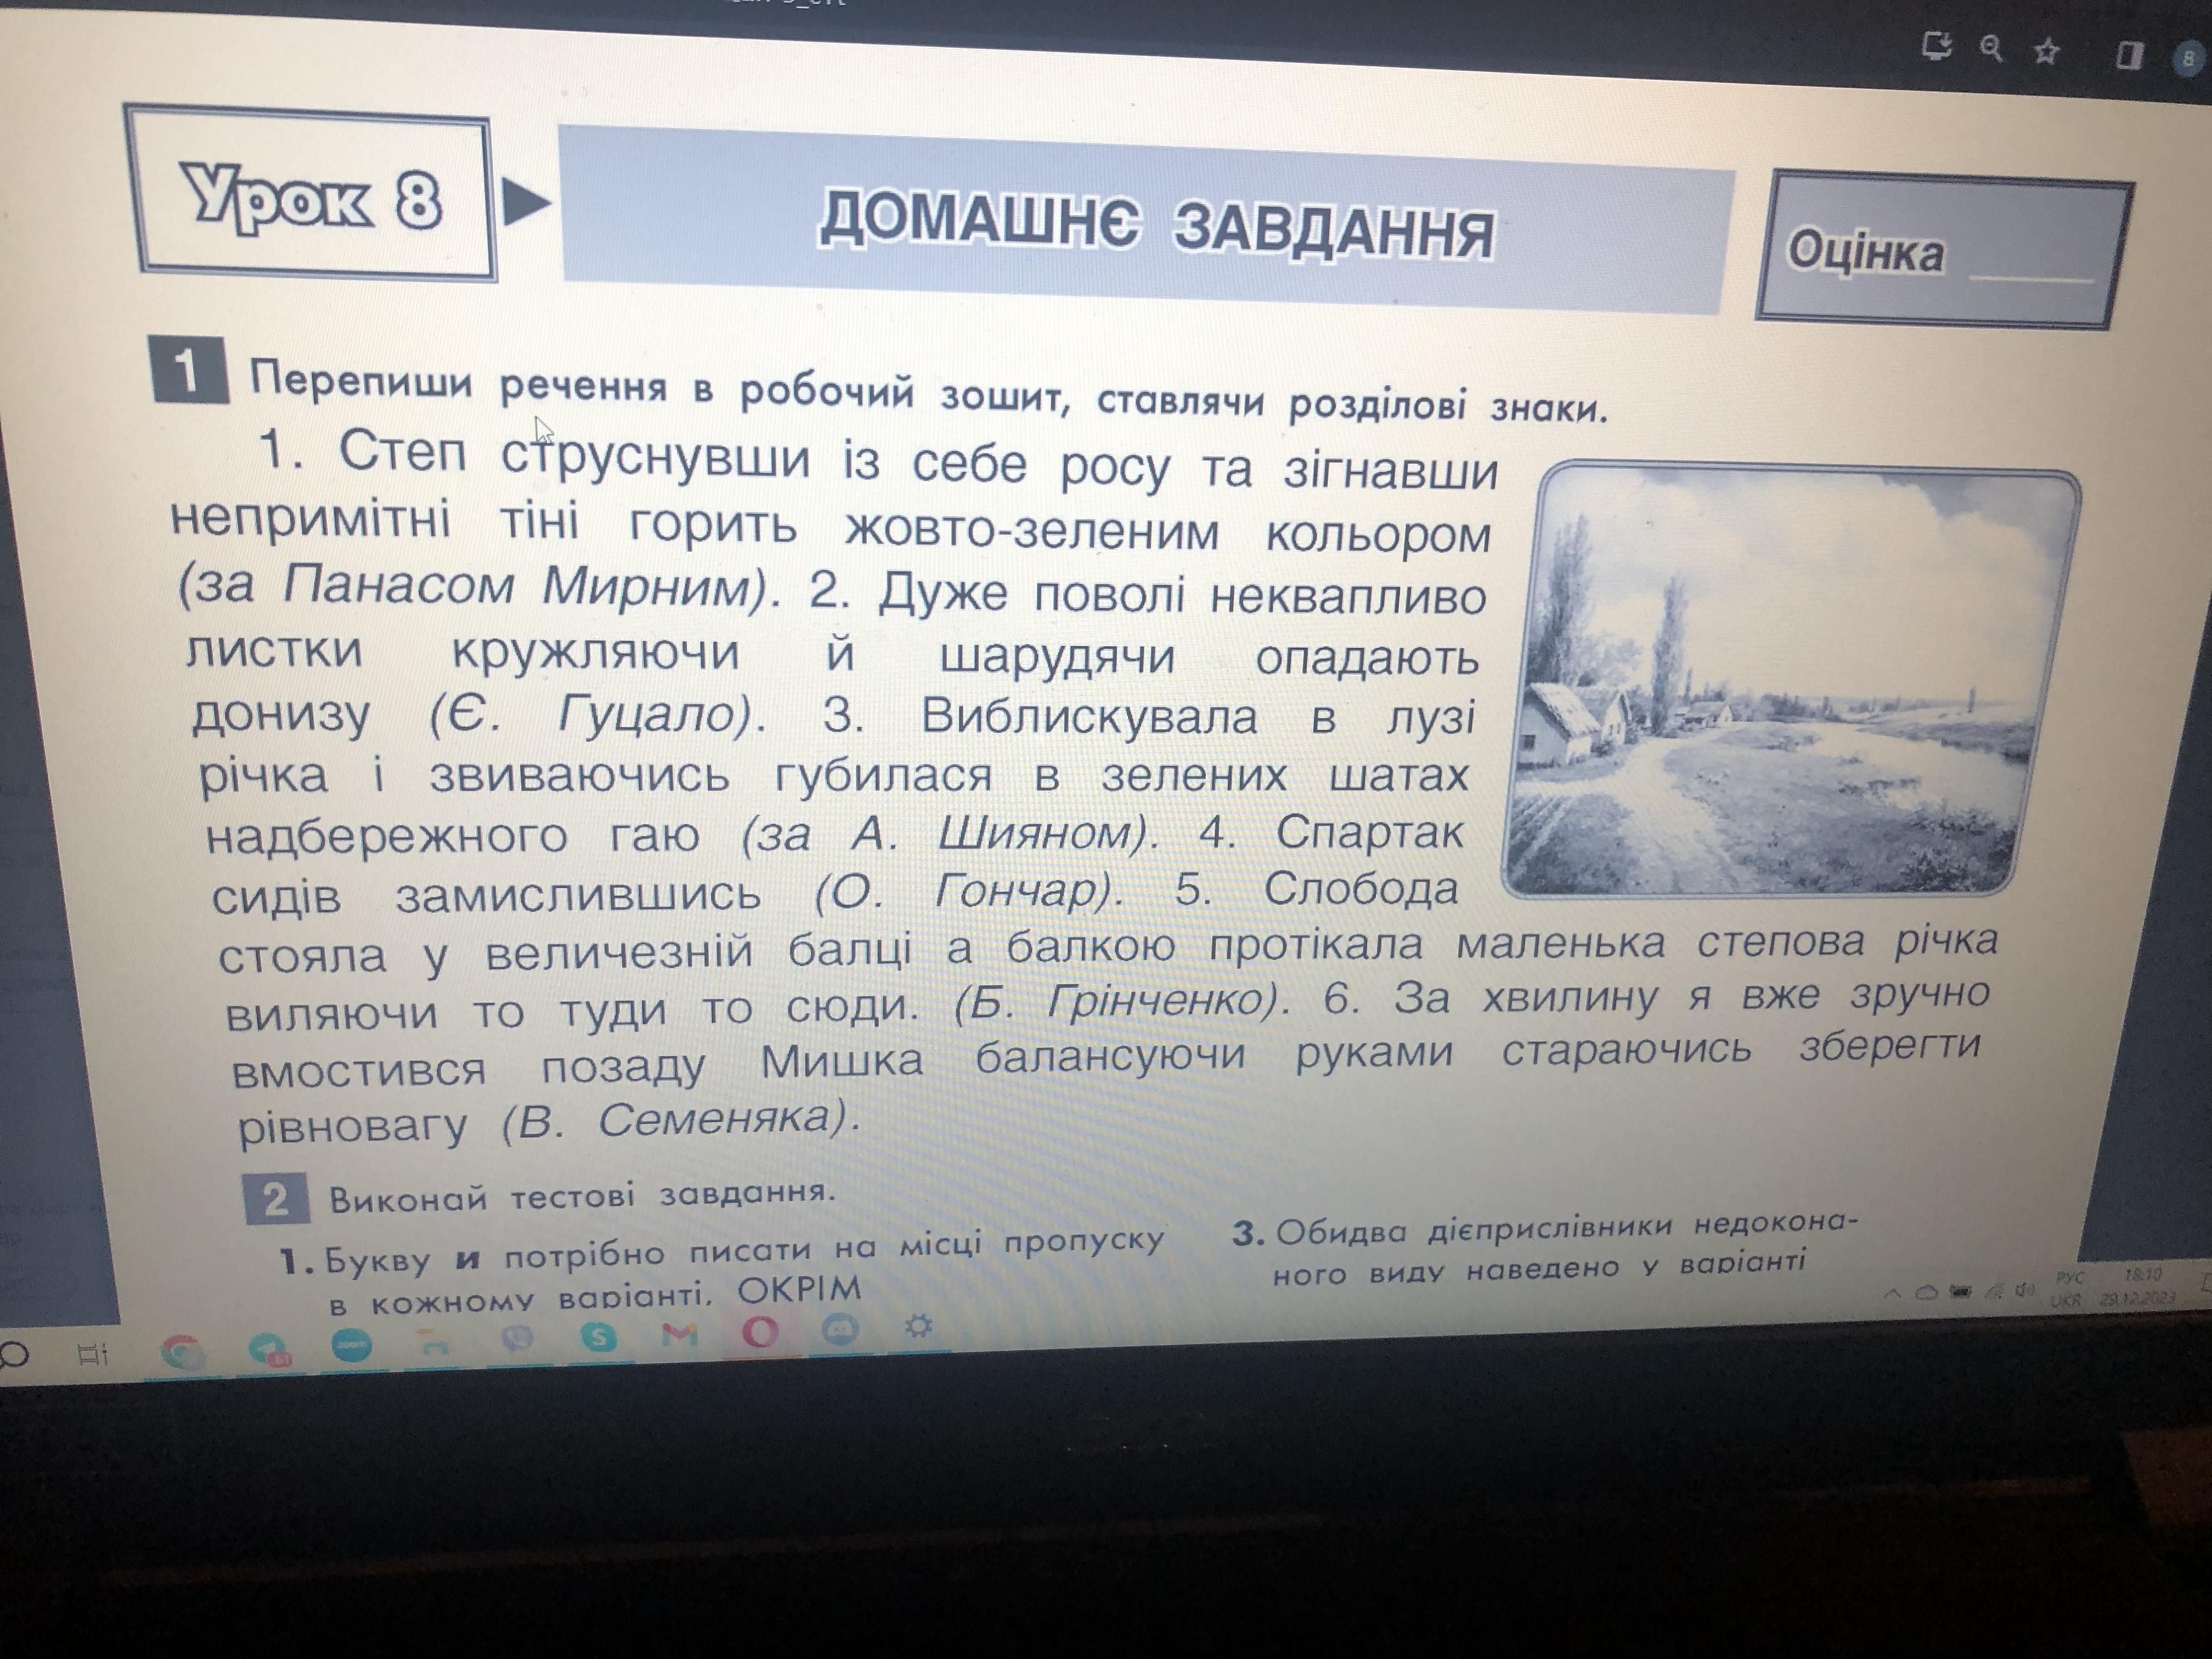Open Skype from the taskbar
Image resolution: width=2212 pixels, height=1659 pixels.
[598, 1337]
